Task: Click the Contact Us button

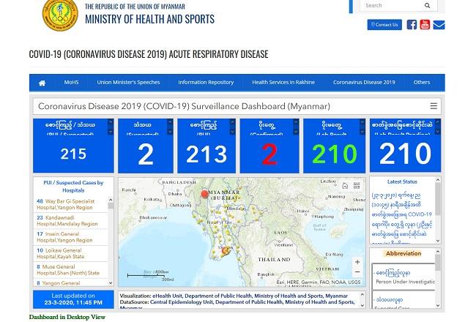Action: coord(384,25)
